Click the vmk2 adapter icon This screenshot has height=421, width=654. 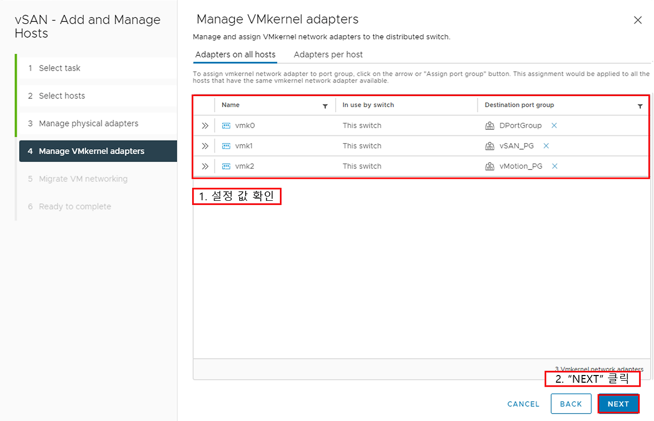click(x=226, y=167)
